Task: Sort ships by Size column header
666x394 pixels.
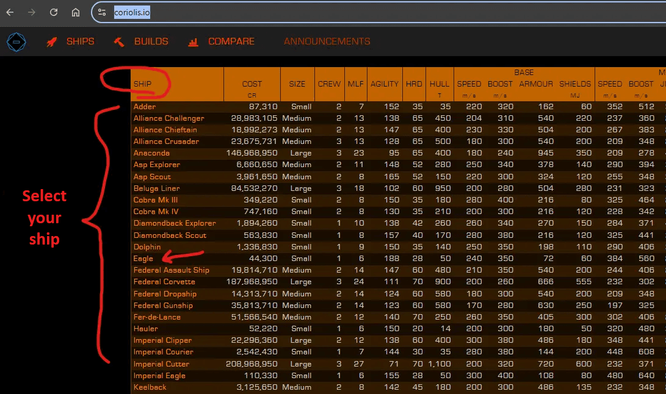Action: pos(297,84)
